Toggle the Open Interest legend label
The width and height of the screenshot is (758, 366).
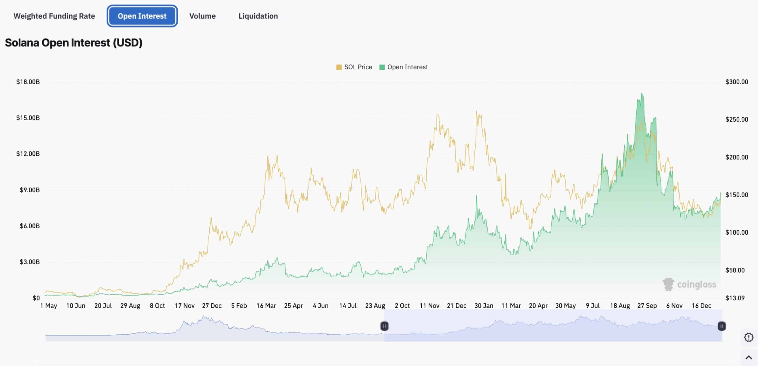point(407,67)
